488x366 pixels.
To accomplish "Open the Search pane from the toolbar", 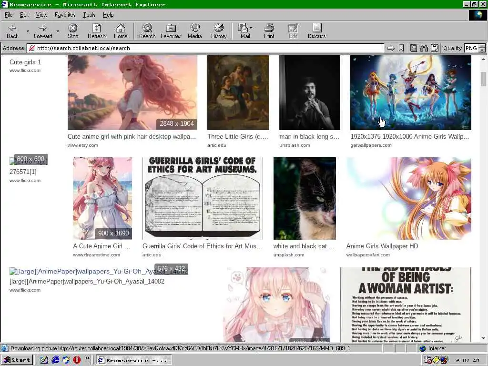I will coord(147,31).
